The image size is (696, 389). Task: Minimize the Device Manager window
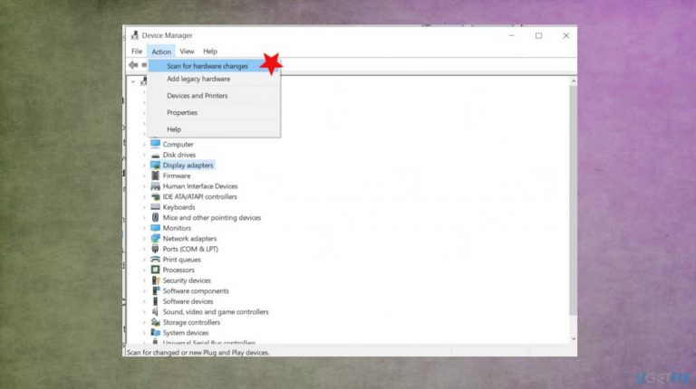(511, 35)
